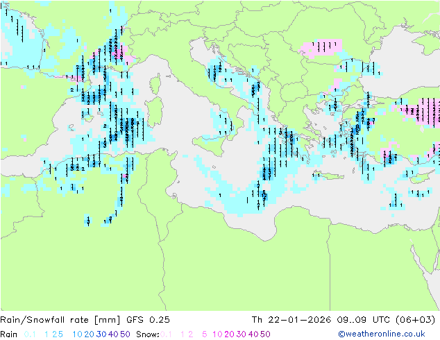Click the rain legend value 50
The height and width of the screenshot is (340, 440).
(x=125, y=334)
